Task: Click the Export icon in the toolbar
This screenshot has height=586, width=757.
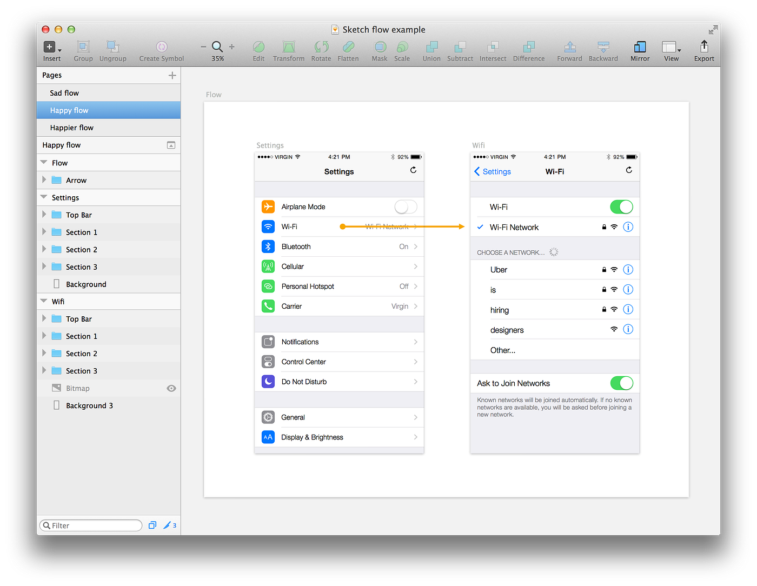Action: point(703,49)
